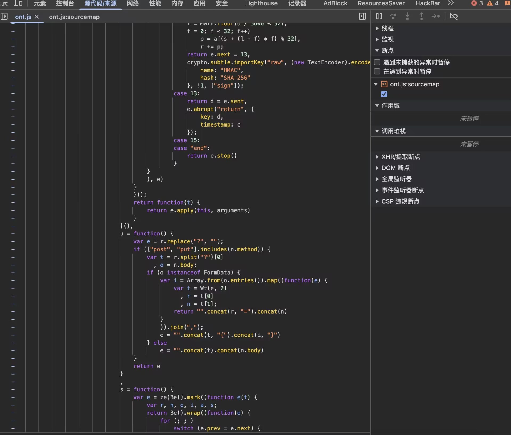Open the 应用 panel
This screenshot has width=511, height=435.
point(199,3)
